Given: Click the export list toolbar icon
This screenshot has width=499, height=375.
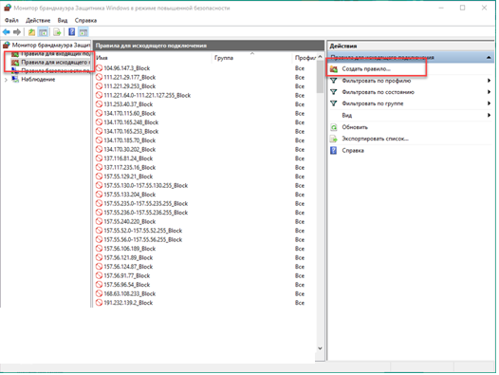Looking at the screenshot, I should tap(57, 32).
